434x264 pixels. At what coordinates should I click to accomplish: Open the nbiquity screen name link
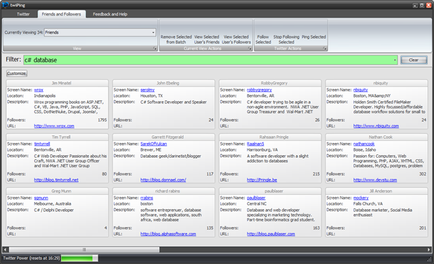tap(360, 90)
